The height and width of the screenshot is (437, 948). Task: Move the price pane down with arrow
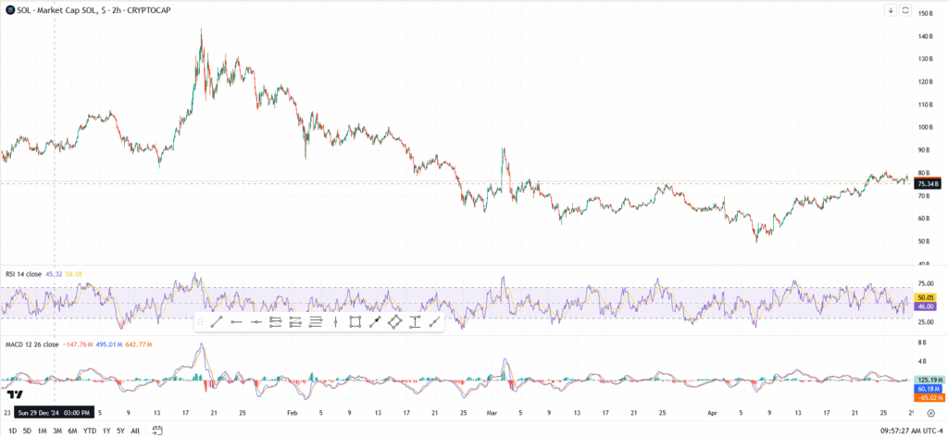[x=891, y=10]
